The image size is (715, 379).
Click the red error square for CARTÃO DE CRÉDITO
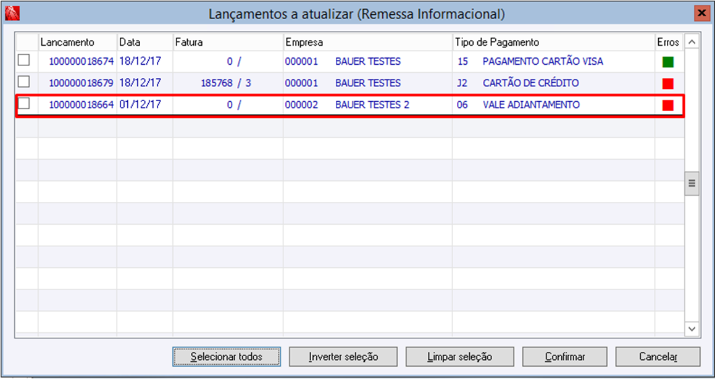tap(668, 83)
